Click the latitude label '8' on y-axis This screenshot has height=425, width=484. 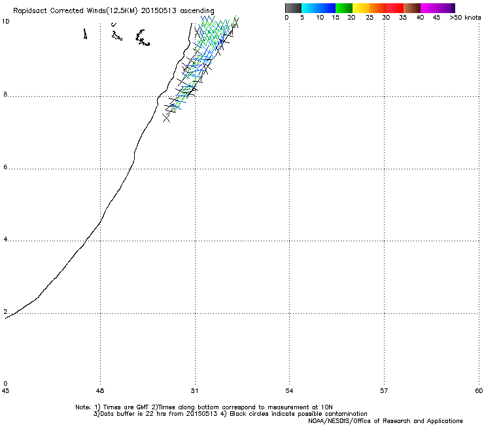5,94
